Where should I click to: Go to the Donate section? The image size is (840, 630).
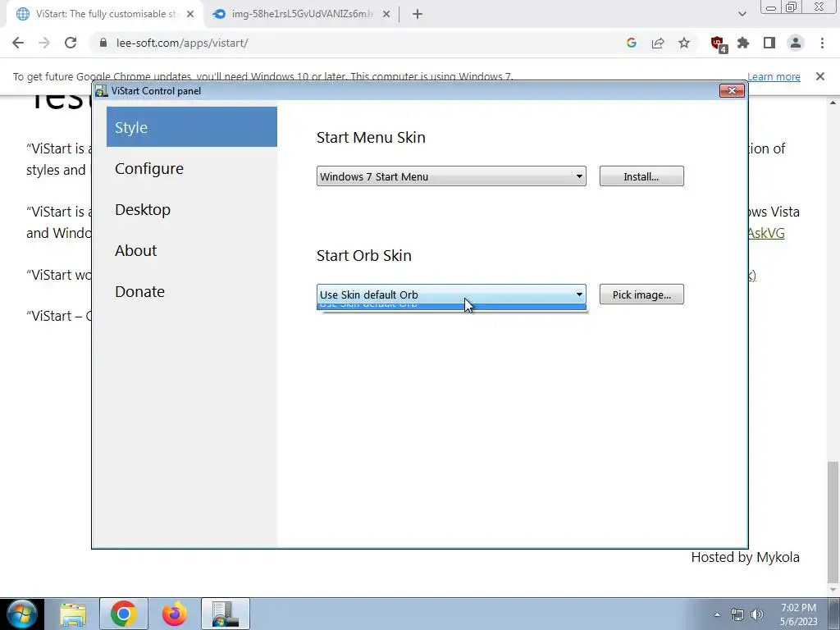click(139, 291)
